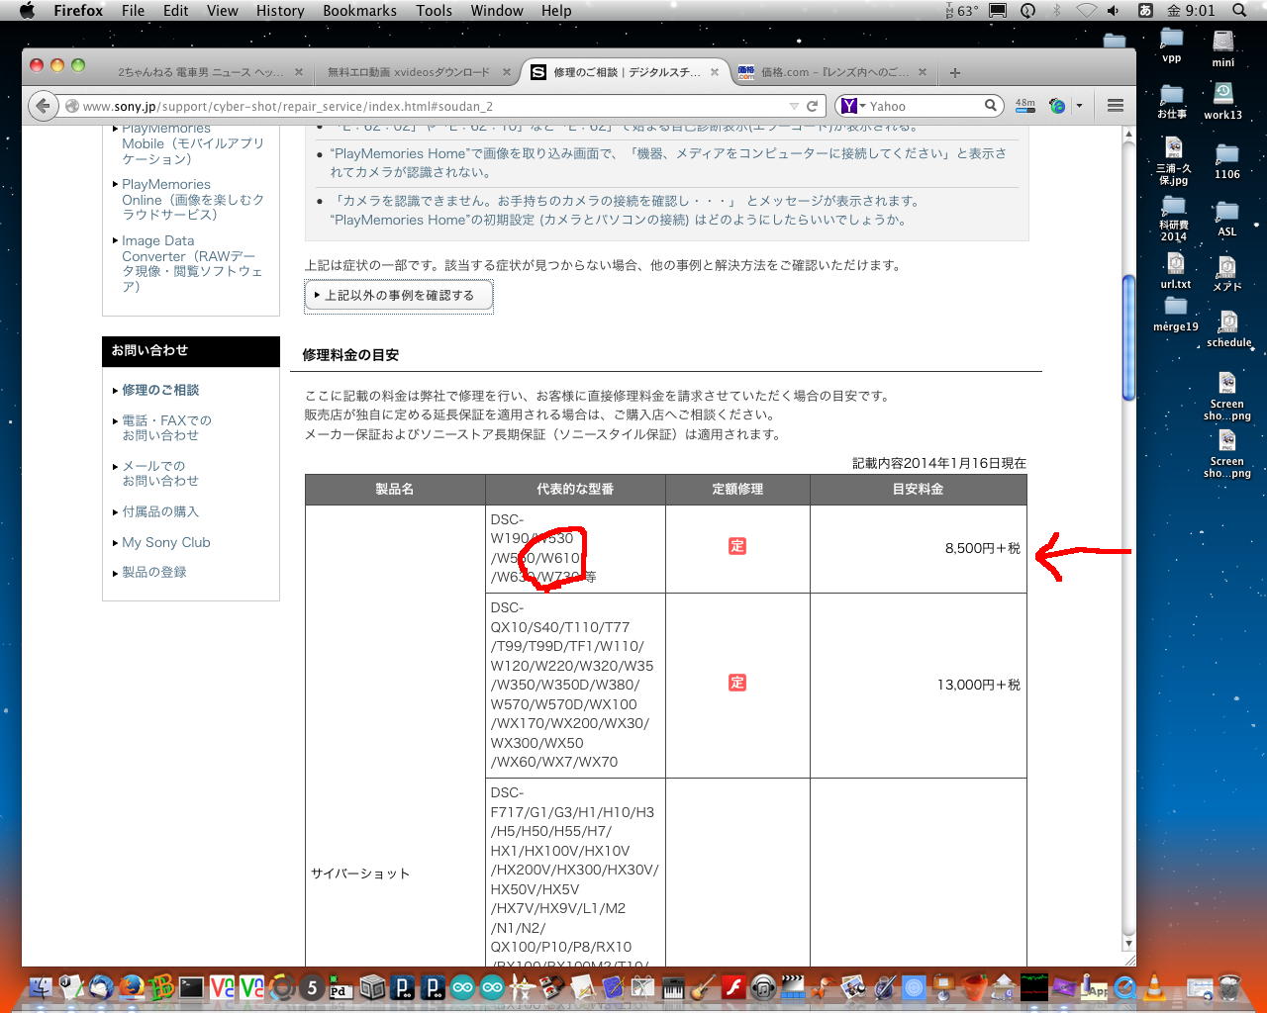The height and width of the screenshot is (1013, 1267).
Task: Click the Flash icon in the dock
Action: pos(733,986)
